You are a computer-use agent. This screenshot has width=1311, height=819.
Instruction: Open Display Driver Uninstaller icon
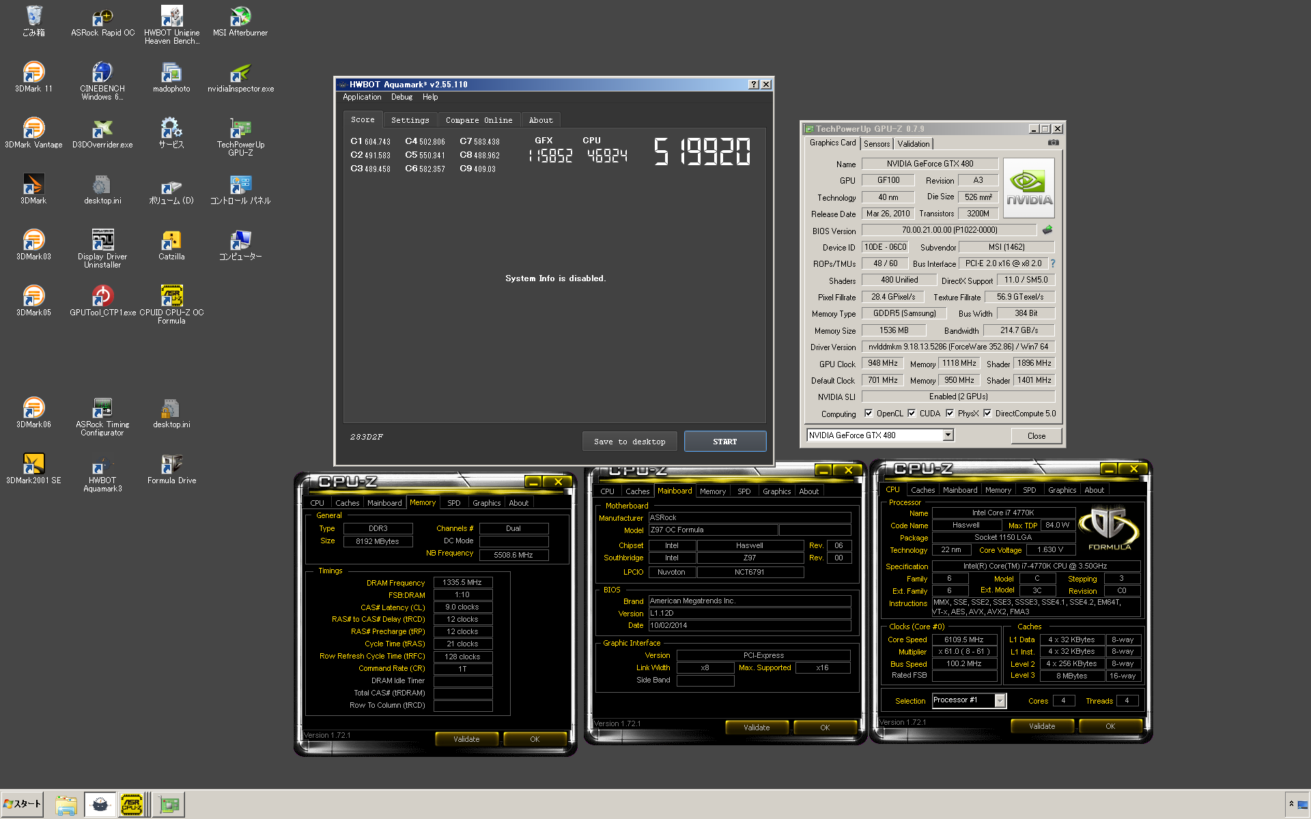(102, 248)
